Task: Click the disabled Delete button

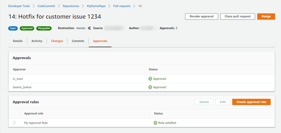Action: [204, 102]
